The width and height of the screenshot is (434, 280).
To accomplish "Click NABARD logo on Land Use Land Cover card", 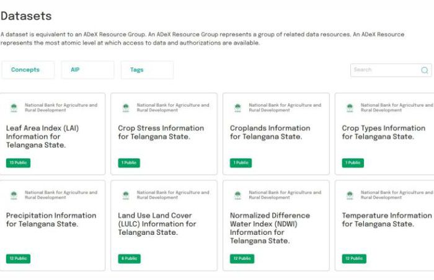I will (126, 195).
